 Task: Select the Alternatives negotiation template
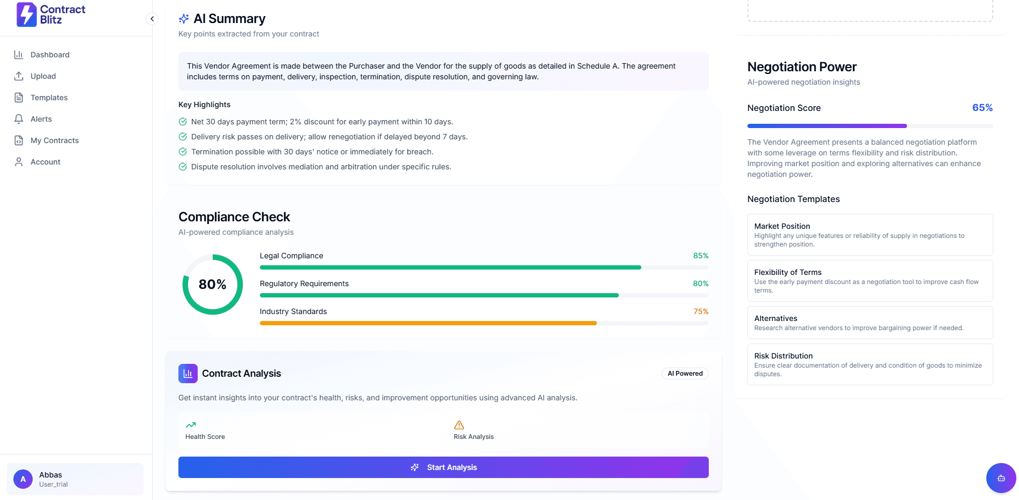pos(869,322)
